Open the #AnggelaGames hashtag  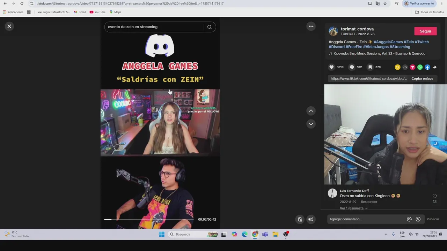(x=388, y=42)
